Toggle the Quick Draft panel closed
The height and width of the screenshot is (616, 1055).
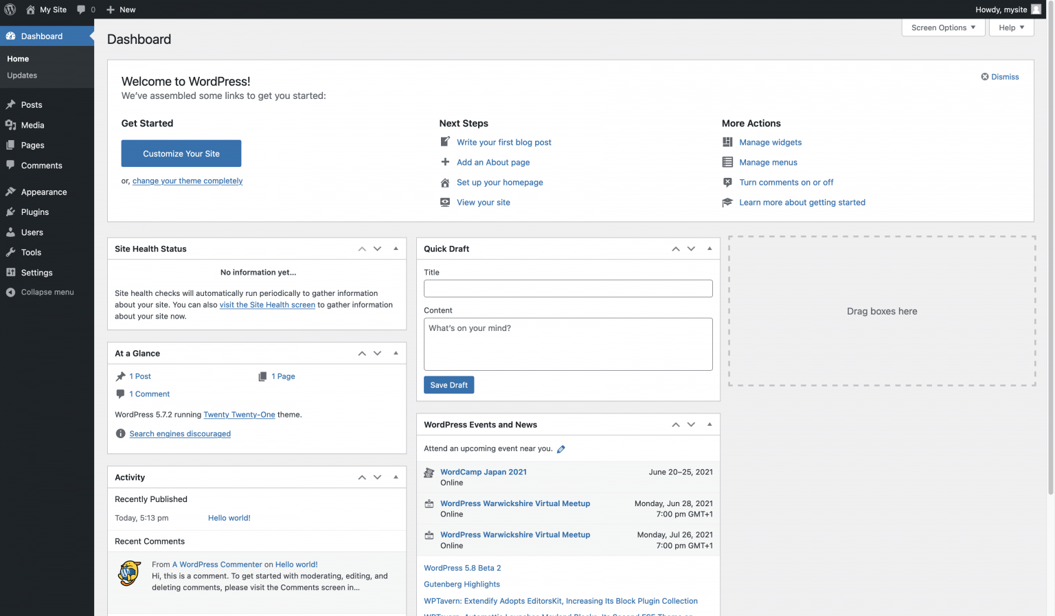coord(710,249)
